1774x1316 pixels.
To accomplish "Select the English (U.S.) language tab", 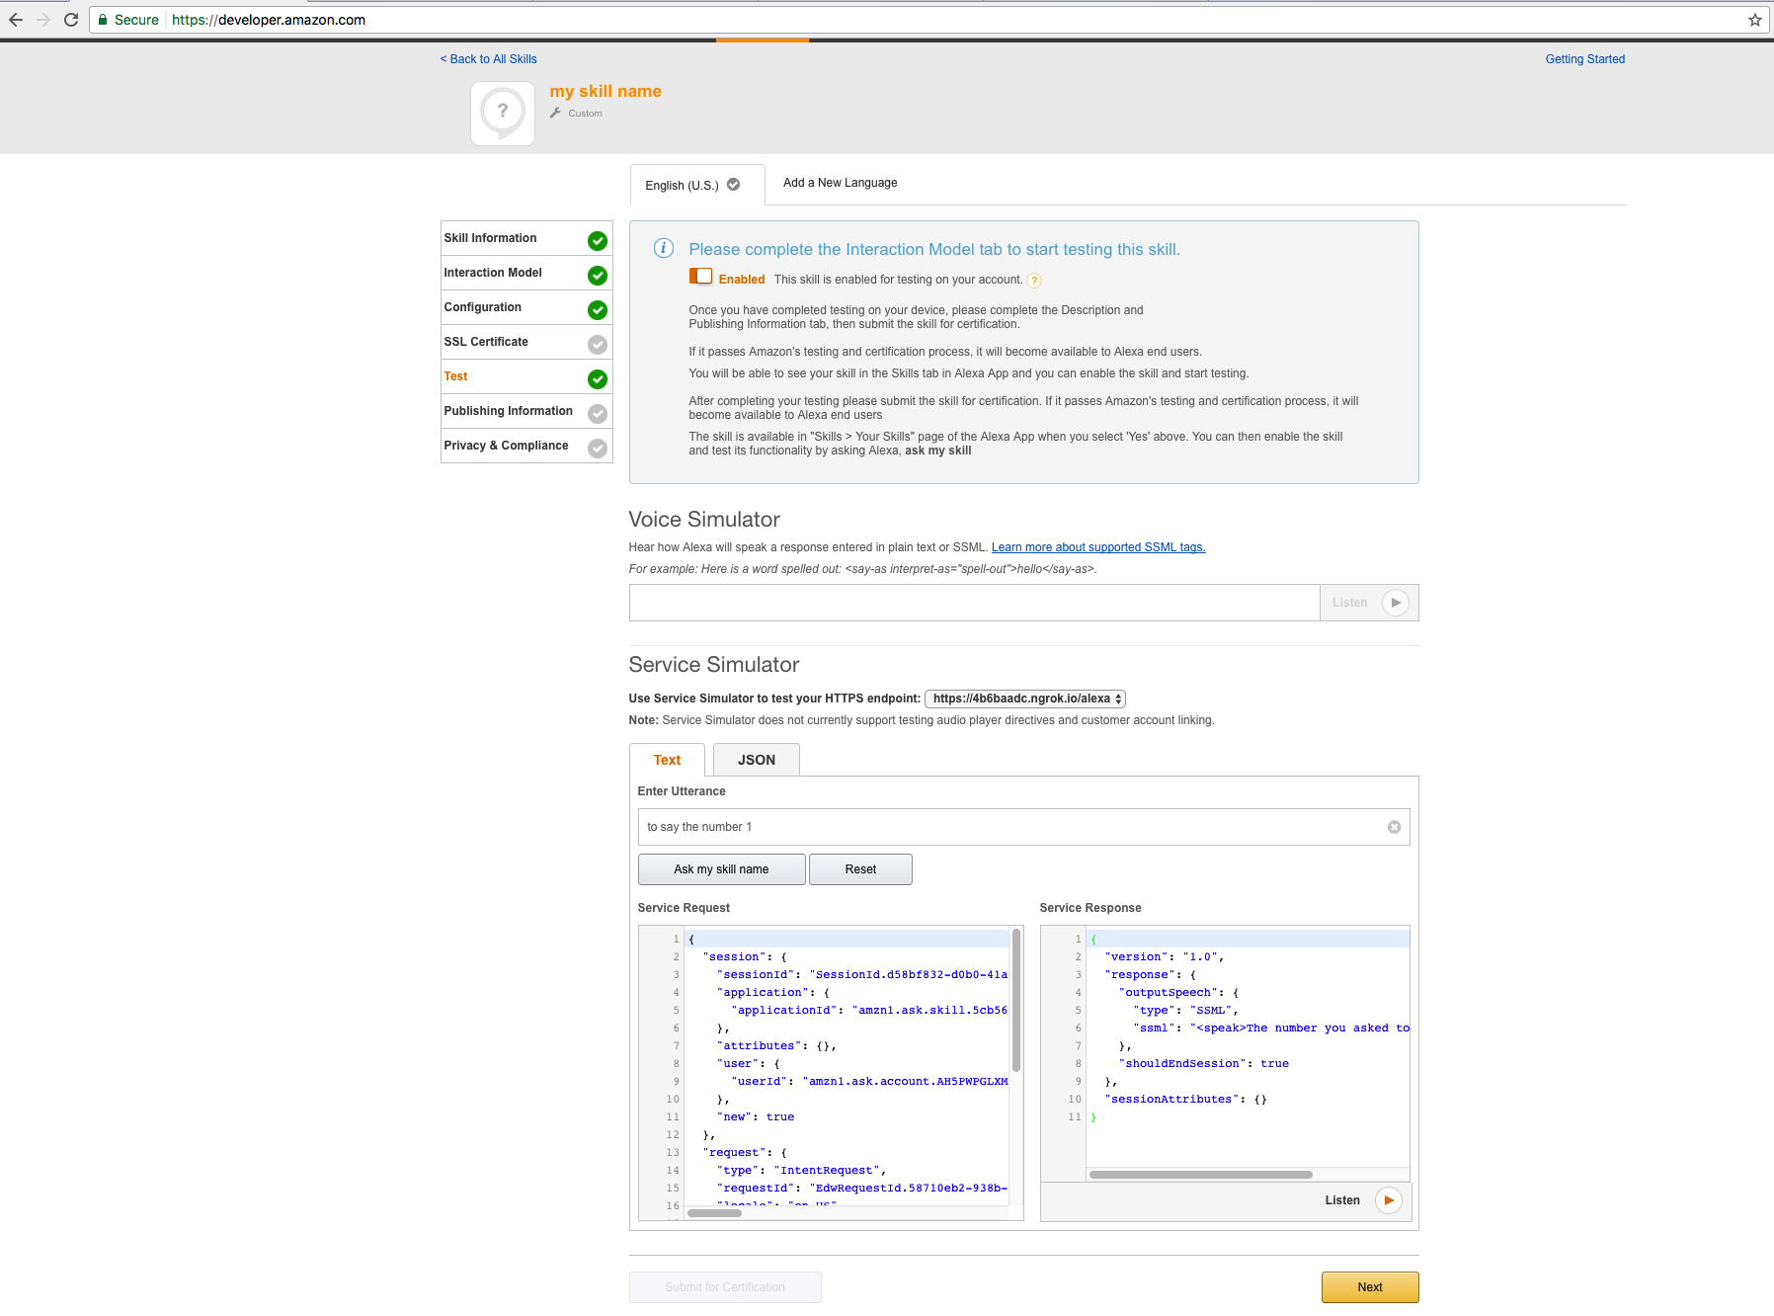I will pyautogui.click(x=697, y=185).
